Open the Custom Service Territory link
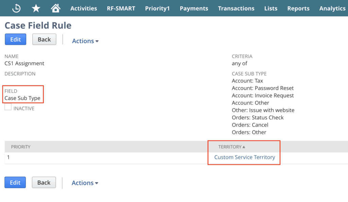Viewport: 348px width, 202px height. coord(244,157)
